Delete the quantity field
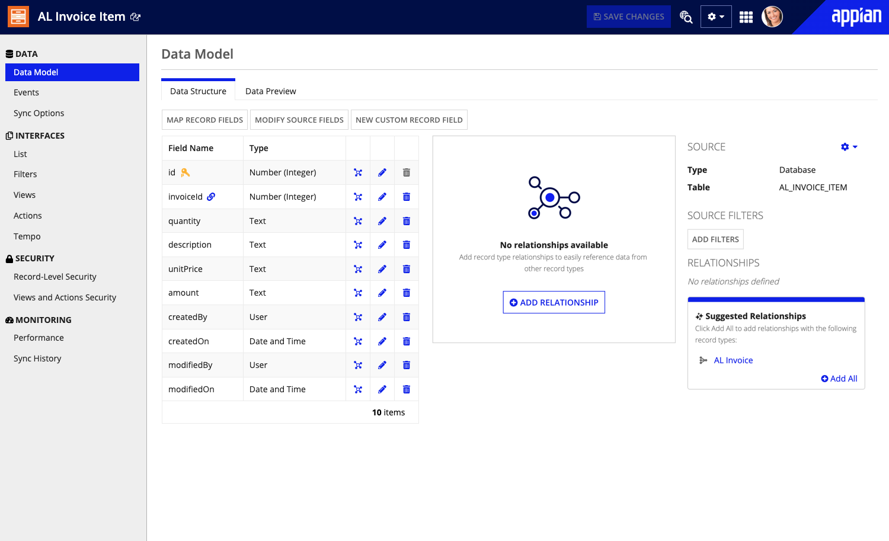Viewport: 889px width, 541px height. point(407,221)
